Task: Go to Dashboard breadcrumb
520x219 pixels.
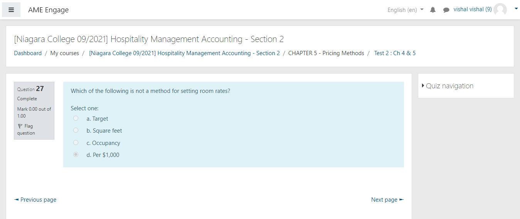Action: [28, 53]
